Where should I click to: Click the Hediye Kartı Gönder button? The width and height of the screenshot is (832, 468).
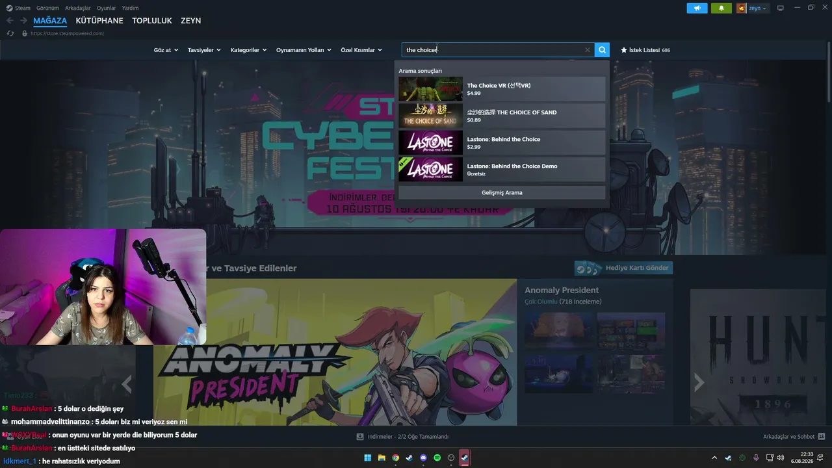[x=623, y=268]
